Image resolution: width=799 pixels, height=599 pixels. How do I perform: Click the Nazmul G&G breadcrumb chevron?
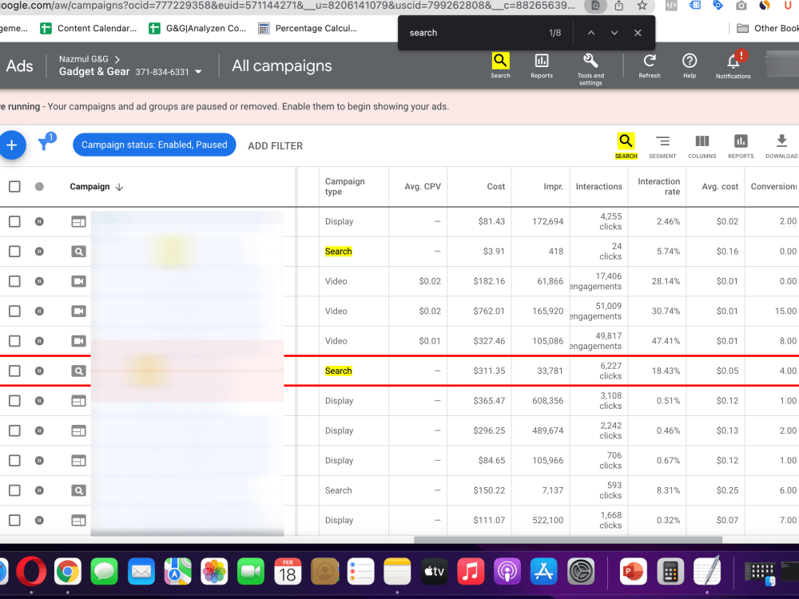point(117,59)
